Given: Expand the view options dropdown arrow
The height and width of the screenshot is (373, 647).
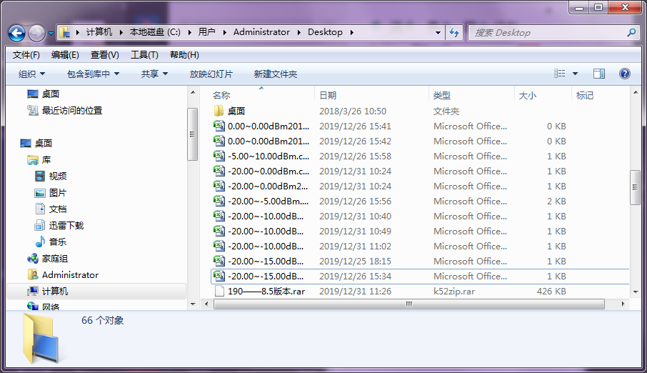Looking at the screenshot, I should (576, 74).
